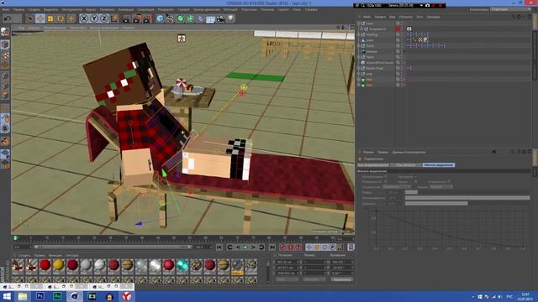Screen dimensions: 538x302
Task: Open the first dropdown below the coordinate fields
Action: tap(287, 279)
